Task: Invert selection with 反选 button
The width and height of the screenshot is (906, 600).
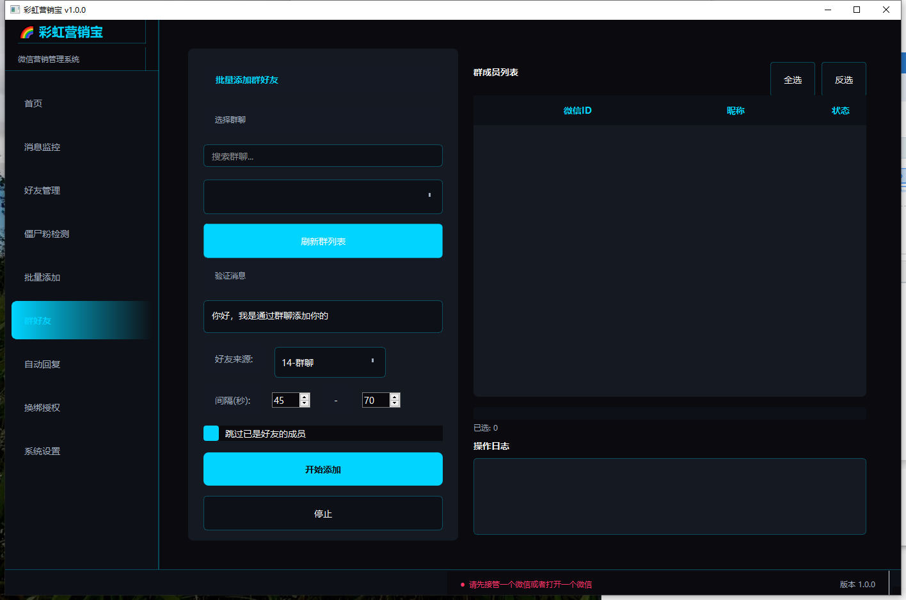Action: 844,79
